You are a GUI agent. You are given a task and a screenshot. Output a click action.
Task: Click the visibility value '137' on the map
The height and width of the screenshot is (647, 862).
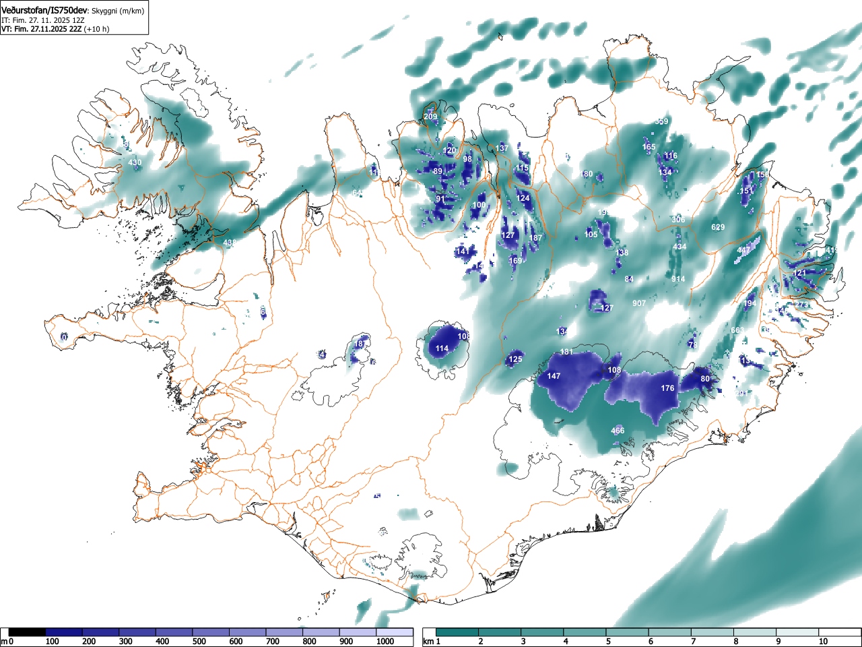(502, 148)
